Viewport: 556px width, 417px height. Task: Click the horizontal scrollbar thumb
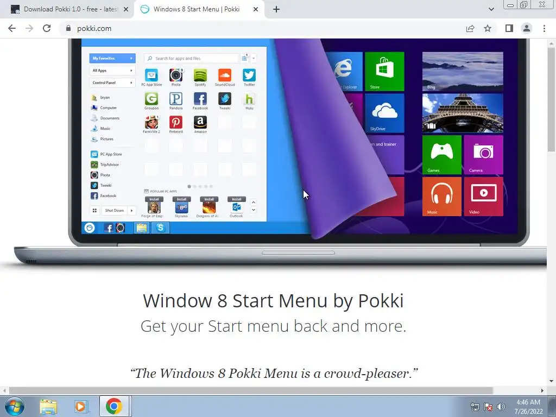pos(251,390)
